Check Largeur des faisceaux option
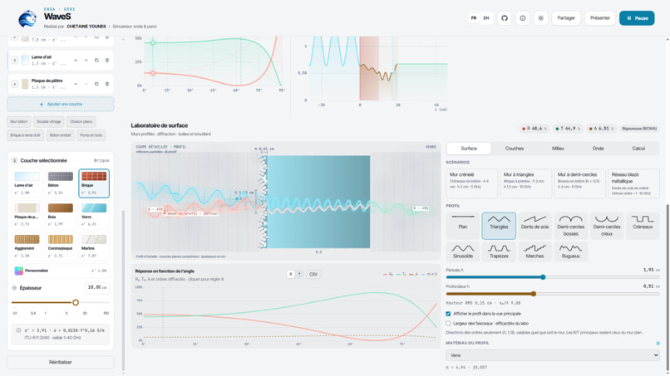The width and height of the screenshot is (670, 376). [448, 324]
